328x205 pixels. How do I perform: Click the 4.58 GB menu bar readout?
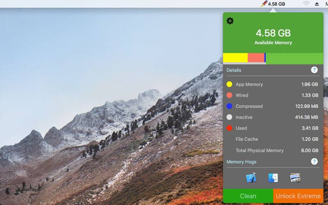(276, 4)
